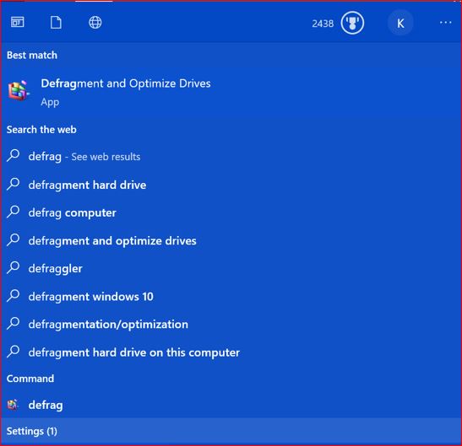Select defragment hard drive on this computer

pyautogui.click(x=231, y=352)
